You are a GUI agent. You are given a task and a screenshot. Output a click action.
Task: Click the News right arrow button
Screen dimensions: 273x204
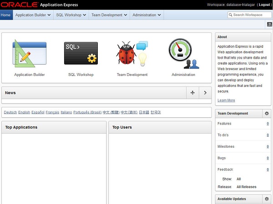pos(205,93)
